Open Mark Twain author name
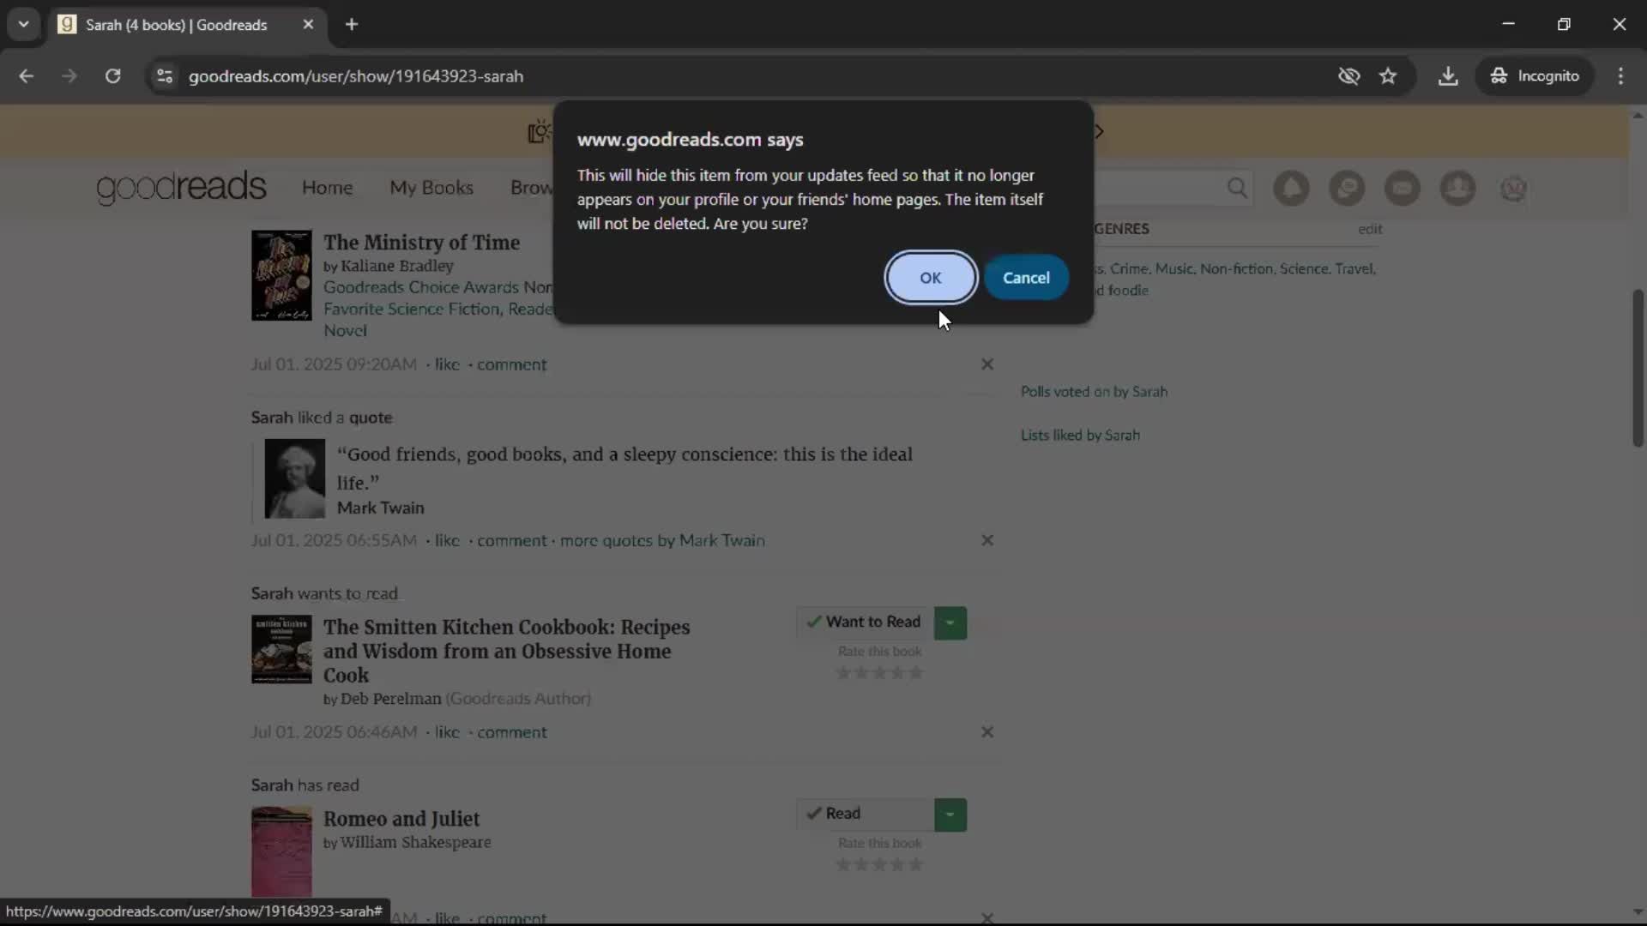 click(381, 508)
